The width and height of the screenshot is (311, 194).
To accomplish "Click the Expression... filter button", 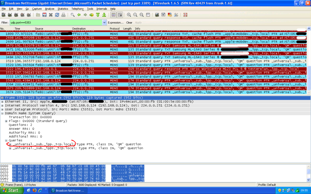I will (116, 22).
